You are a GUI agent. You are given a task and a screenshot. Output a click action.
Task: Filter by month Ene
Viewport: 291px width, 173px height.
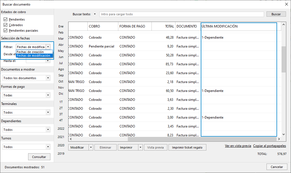61,26
